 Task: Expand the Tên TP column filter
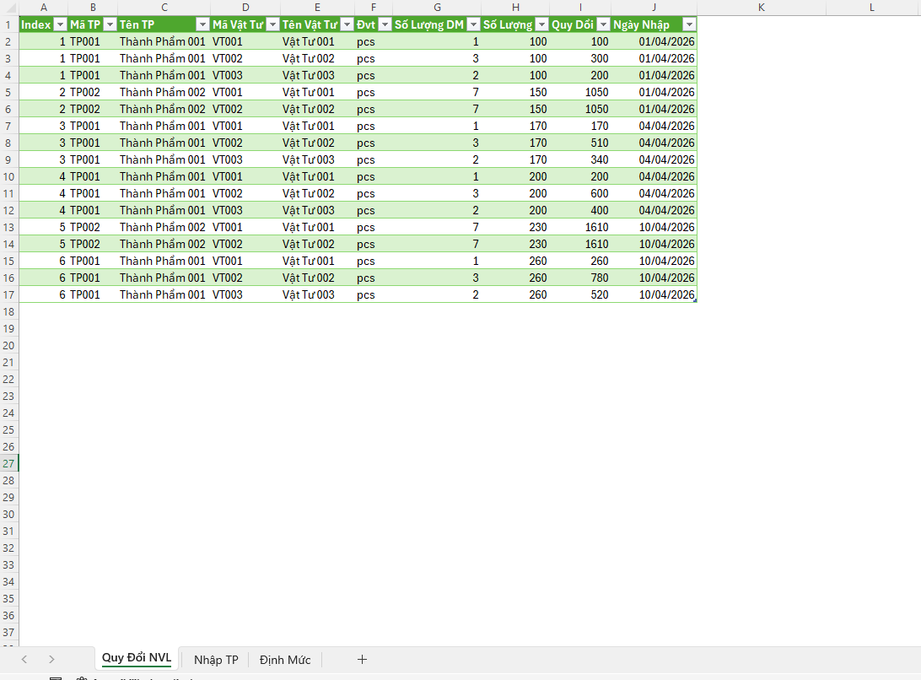[x=202, y=24]
